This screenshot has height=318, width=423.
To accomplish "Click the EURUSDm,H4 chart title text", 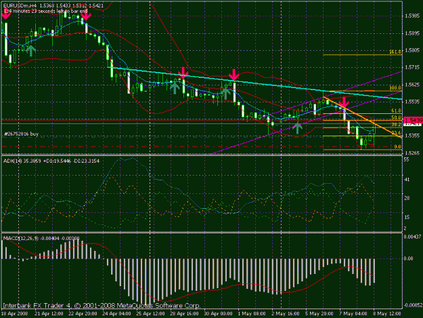I will pyautogui.click(x=20, y=5).
